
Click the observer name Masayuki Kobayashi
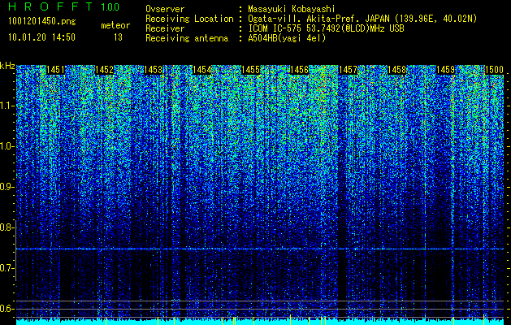[292, 9]
